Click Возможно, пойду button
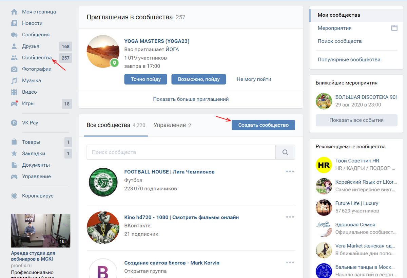This screenshot has width=407, height=278. pos(199,79)
